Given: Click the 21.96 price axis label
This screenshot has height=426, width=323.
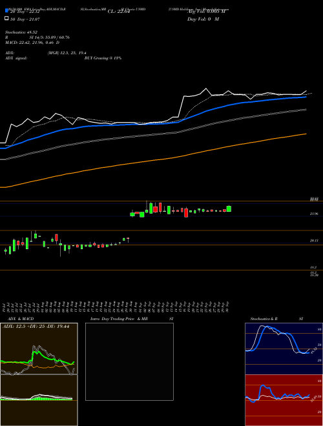Looking at the screenshot, I should click(x=314, y=214).
